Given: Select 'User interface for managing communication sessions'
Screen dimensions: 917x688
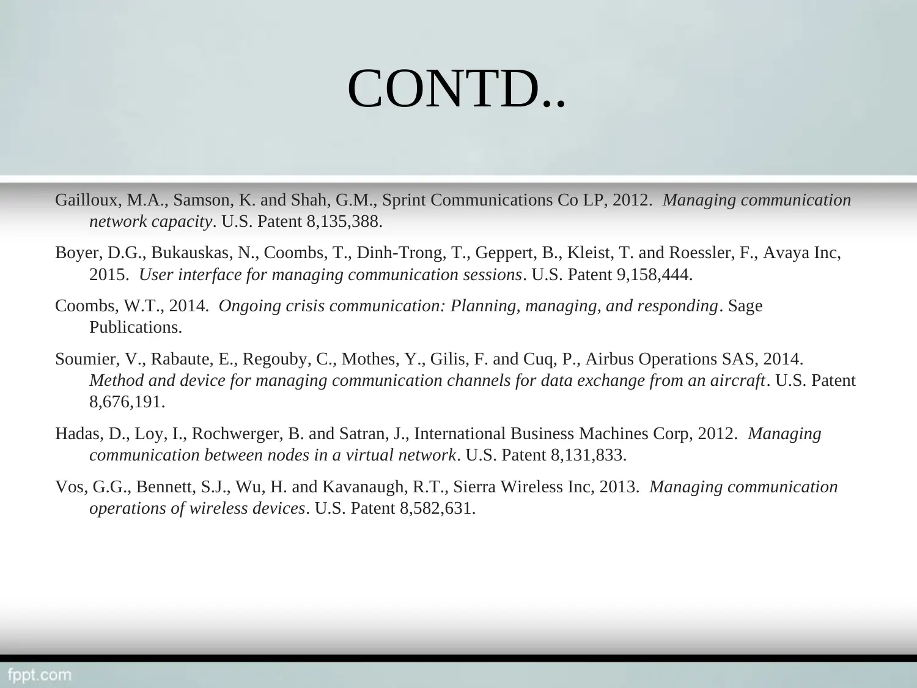Looking at the screenshot, I should (331, 275).
